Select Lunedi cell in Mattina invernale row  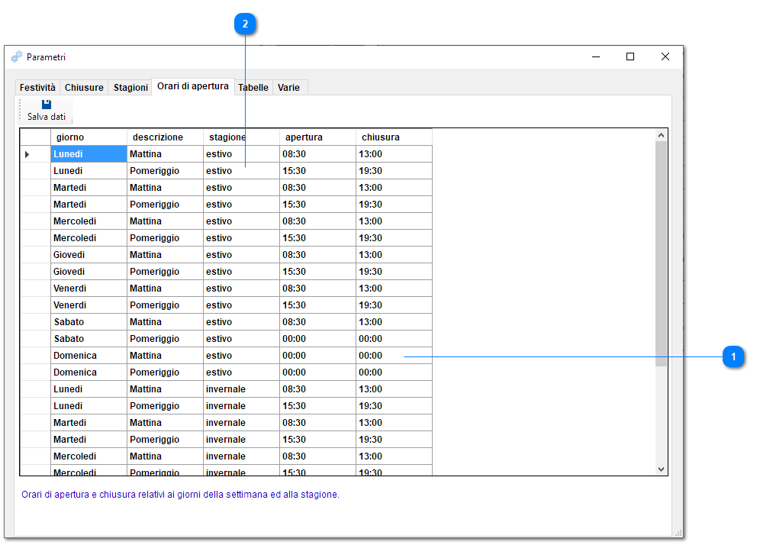pyautogui.click(x=89, y=389)
